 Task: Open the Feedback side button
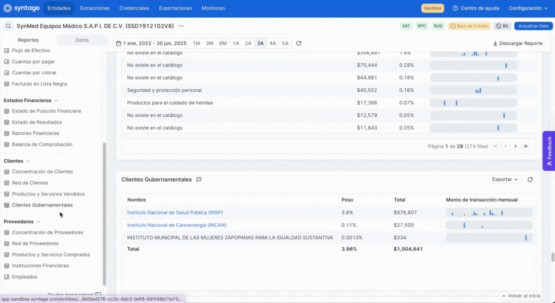coord(549,151)
